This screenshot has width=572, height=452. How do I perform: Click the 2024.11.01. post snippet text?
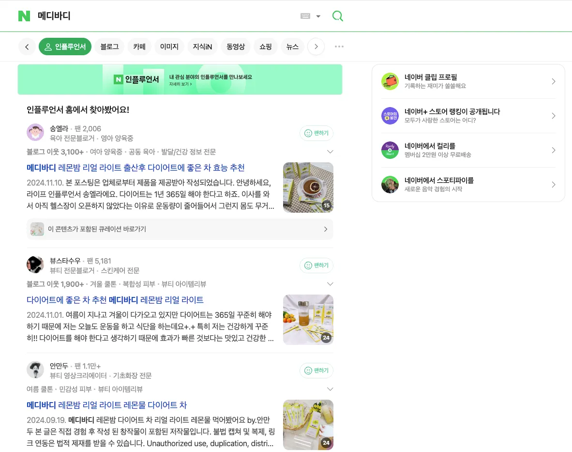pos(151,327)
